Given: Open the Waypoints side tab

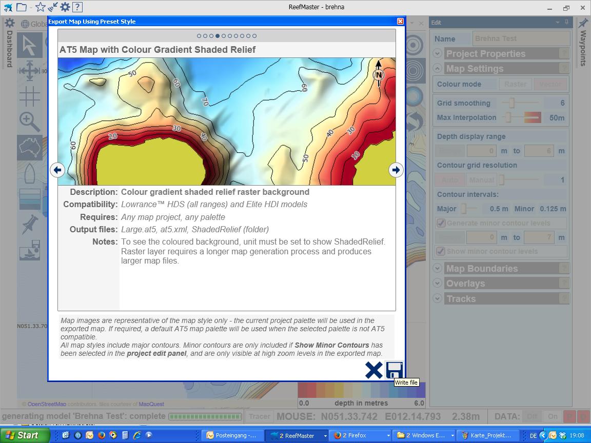Looking at the screenshot, I should 583,44.
